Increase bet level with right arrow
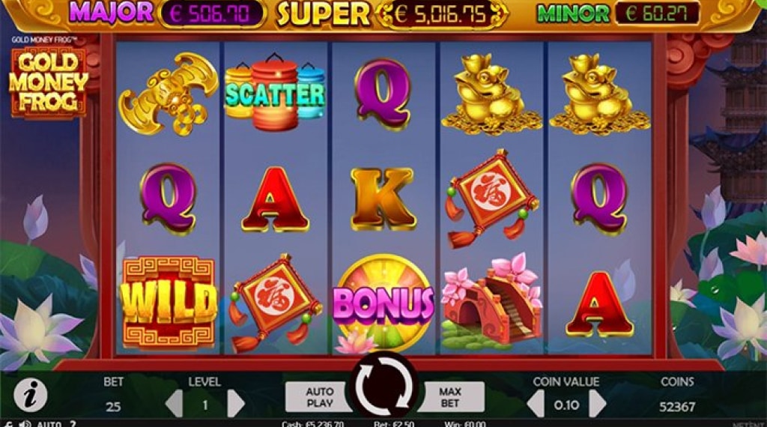The height and width of the screenshot is (427, 767). coord(236,404)
